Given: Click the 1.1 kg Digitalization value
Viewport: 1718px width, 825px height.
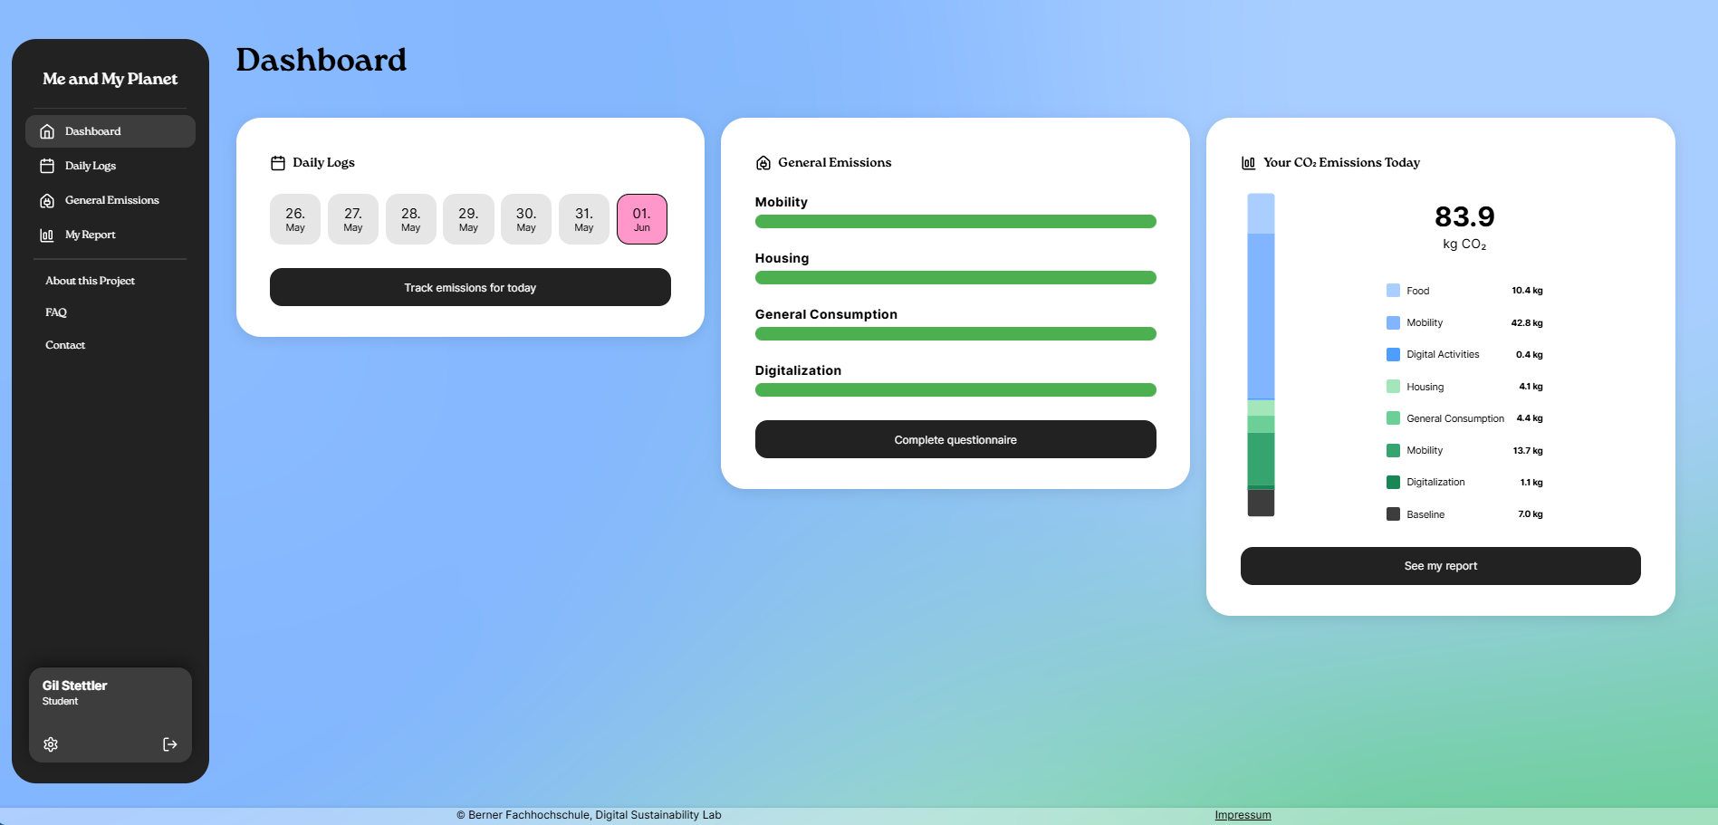Looking at the screenshot, I should (1531, 482).
